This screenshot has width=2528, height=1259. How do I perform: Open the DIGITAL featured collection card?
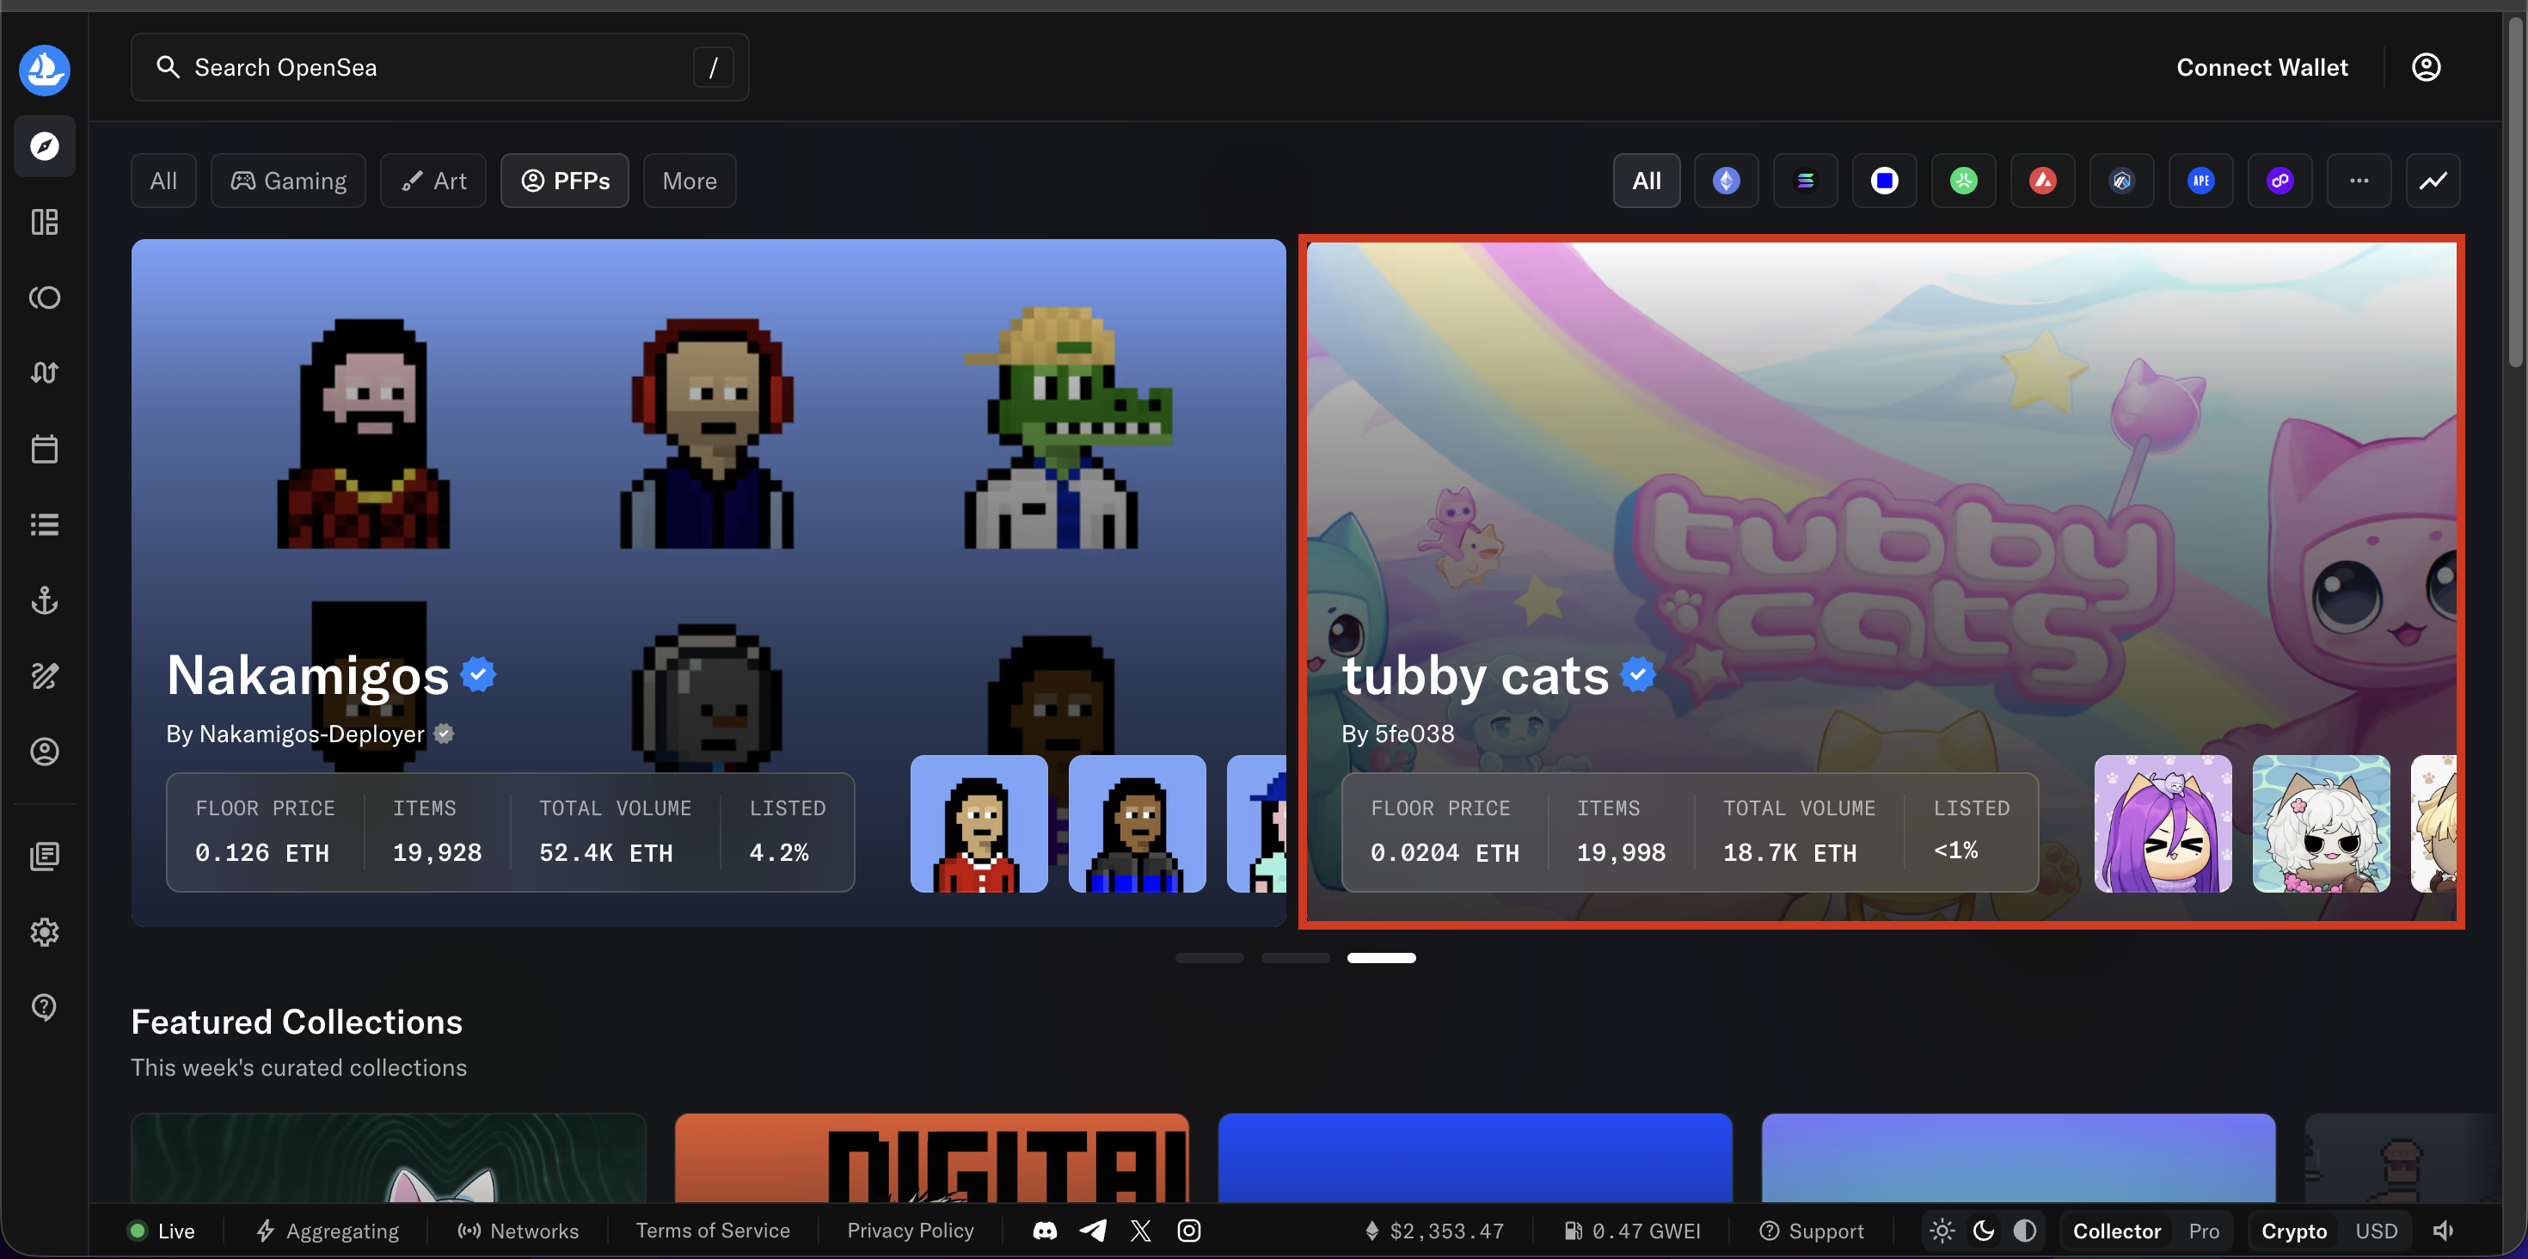click(931, 1158)
